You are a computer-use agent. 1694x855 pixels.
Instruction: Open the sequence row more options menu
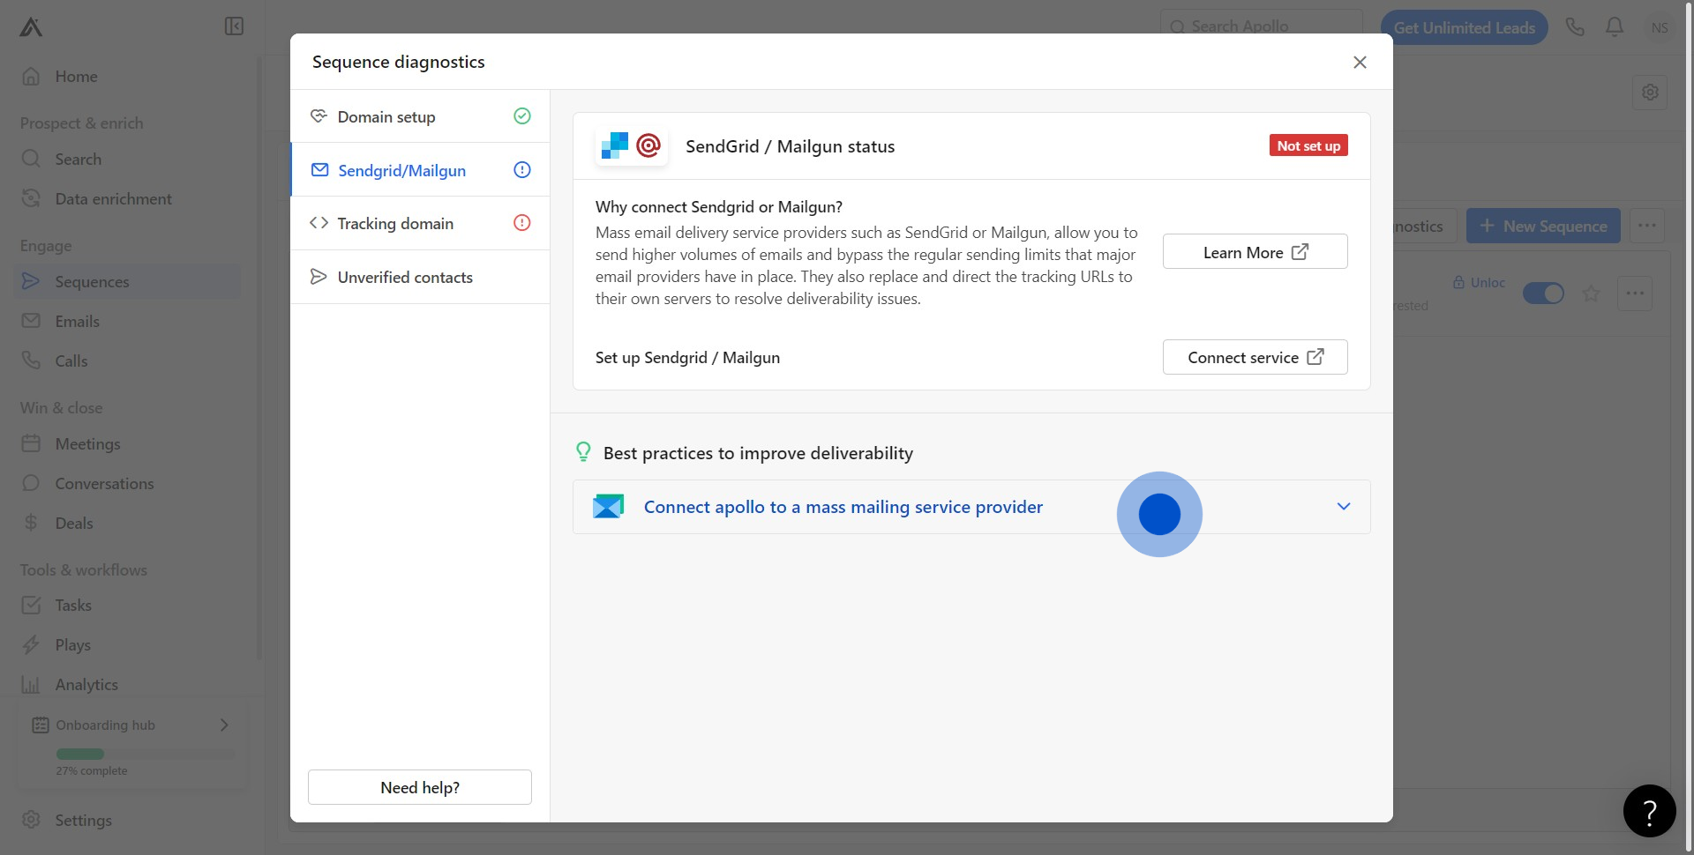point(1634,294)
